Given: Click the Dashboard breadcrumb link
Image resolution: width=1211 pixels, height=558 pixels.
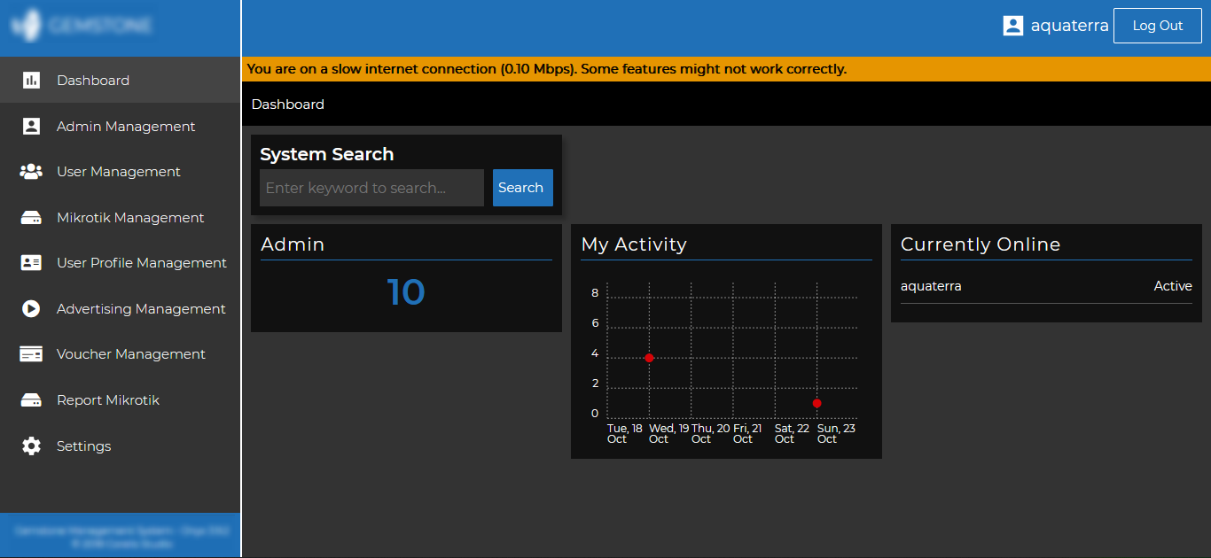Looking at the screenshot, I should pos(288,105).
